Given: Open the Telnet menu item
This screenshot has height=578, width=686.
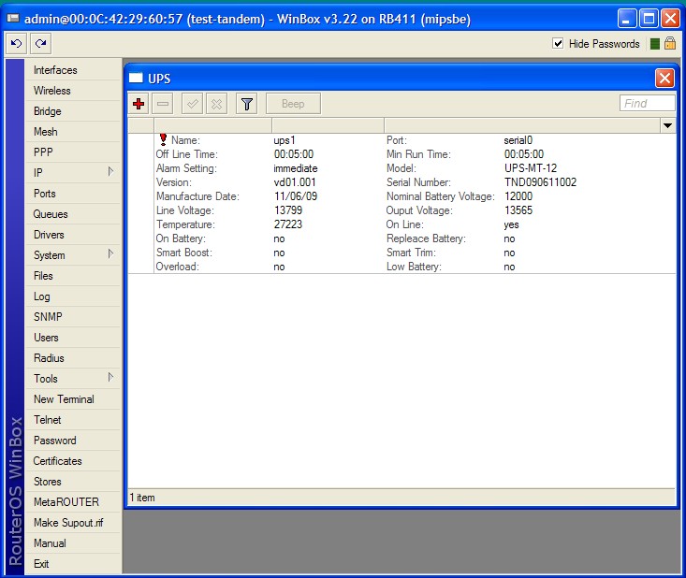Looking at the screenshot, I should tap(73, 419).
